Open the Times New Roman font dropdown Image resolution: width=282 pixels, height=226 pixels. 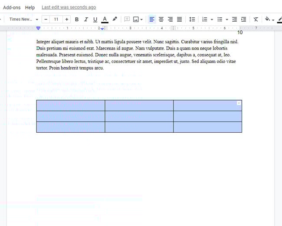coord(24,19)
